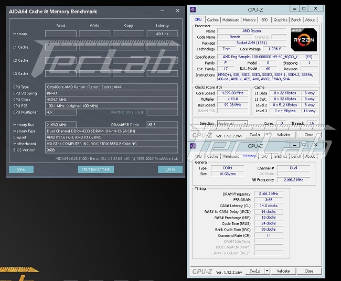Screen dimensions: 341x281
Task: Open the Socket #1 selection dropdown
Action: tap(232, 123)
